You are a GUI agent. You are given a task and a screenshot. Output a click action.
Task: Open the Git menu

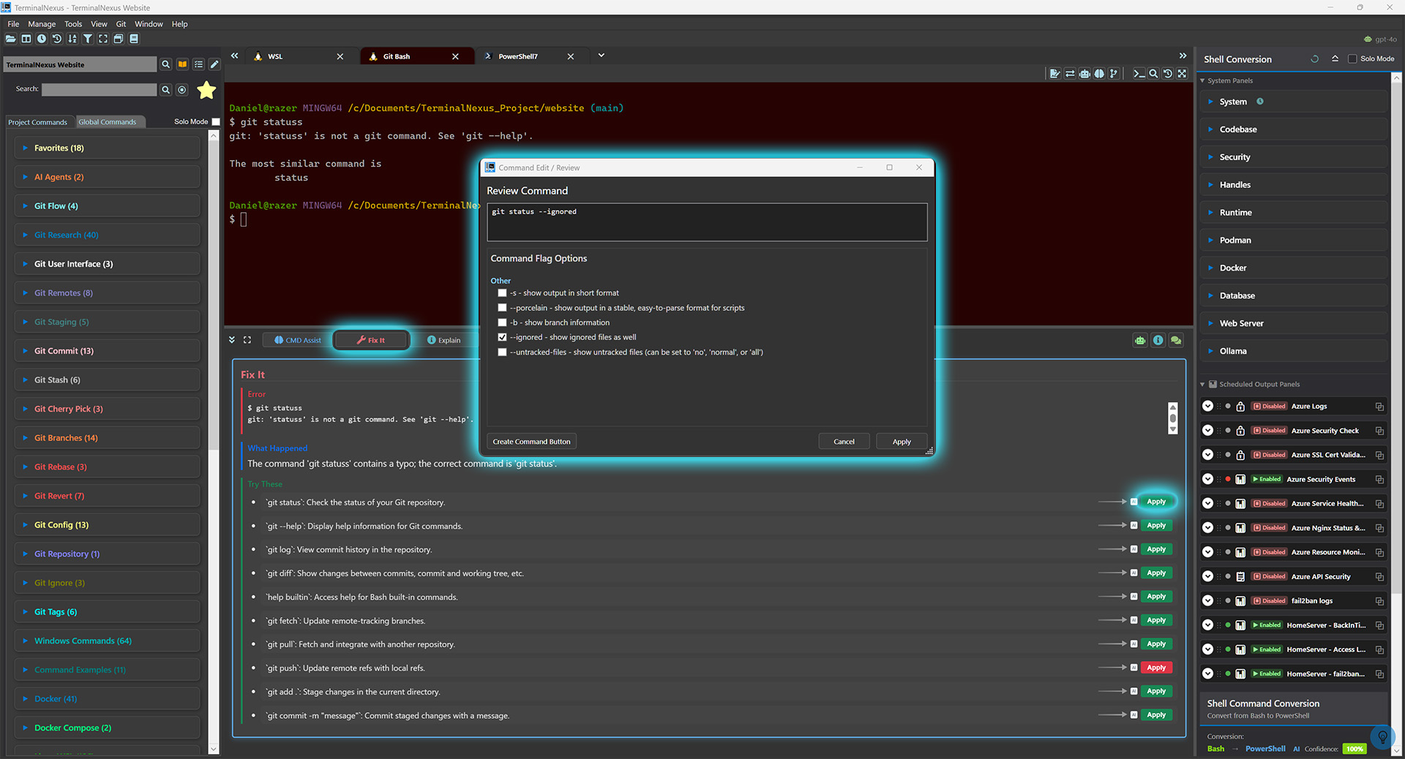pos(121,23)
